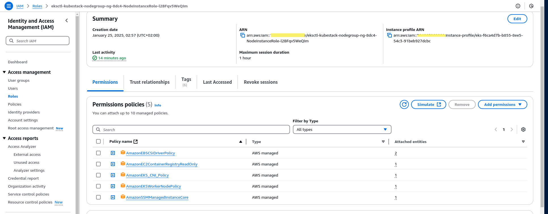Viewport: 548px width, 214px height.
Task: Click the info icon in top bar
Action: [x=518, y=6]
